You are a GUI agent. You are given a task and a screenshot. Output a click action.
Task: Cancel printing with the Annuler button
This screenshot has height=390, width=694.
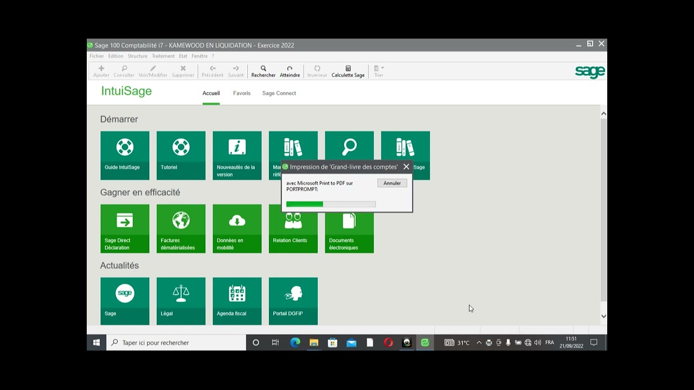[392, 183]
